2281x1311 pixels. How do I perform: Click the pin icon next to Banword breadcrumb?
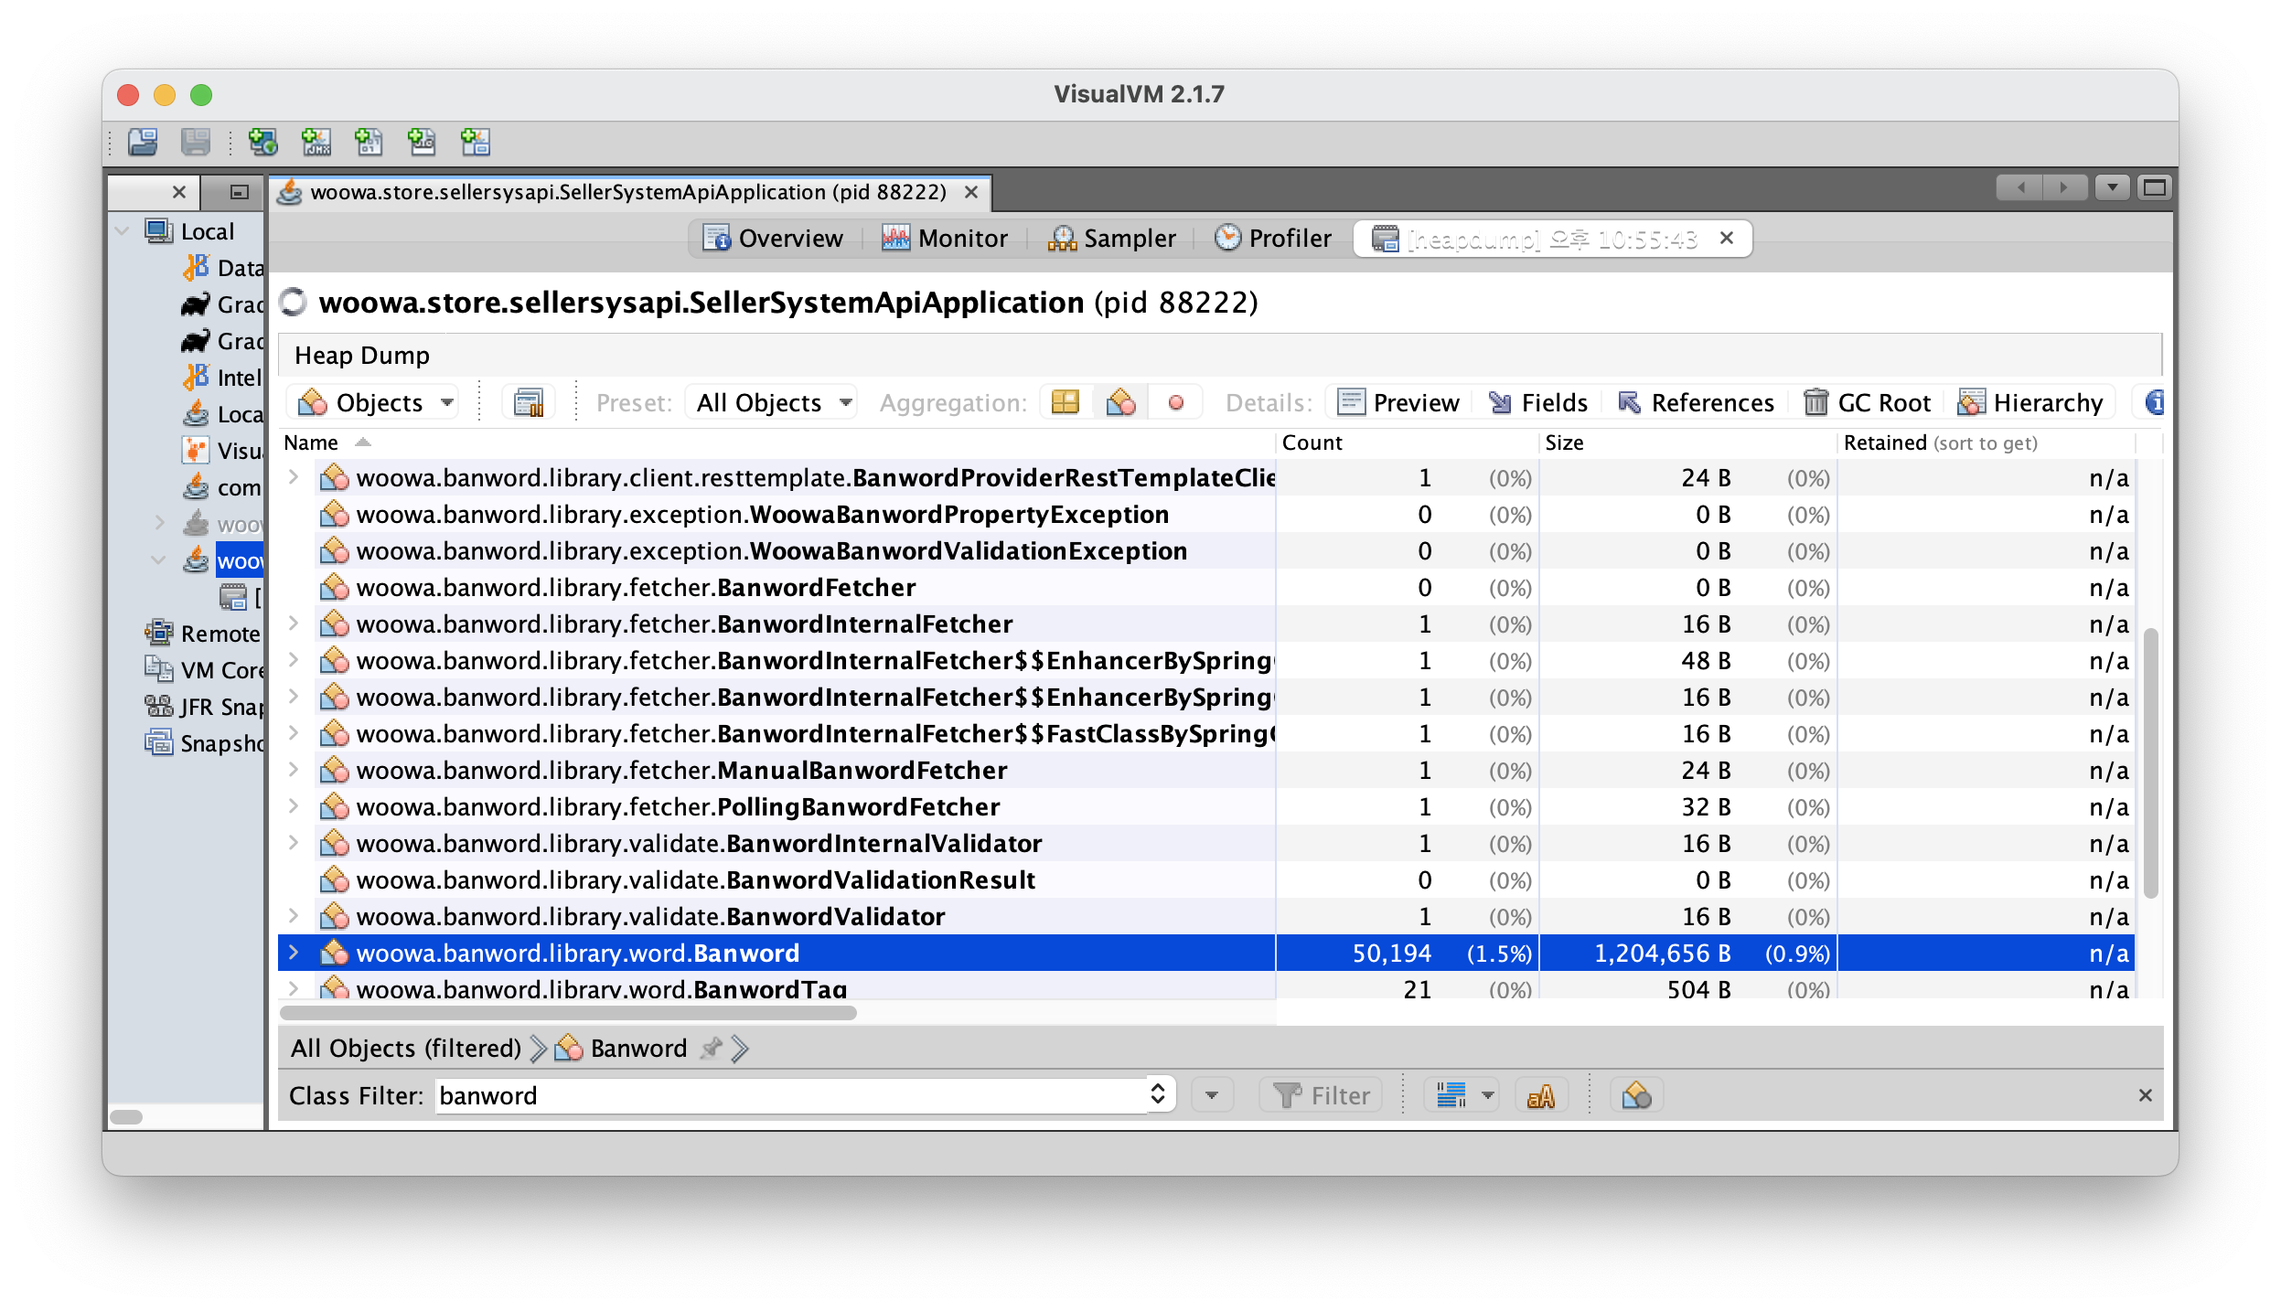[x=711, y=1048]
